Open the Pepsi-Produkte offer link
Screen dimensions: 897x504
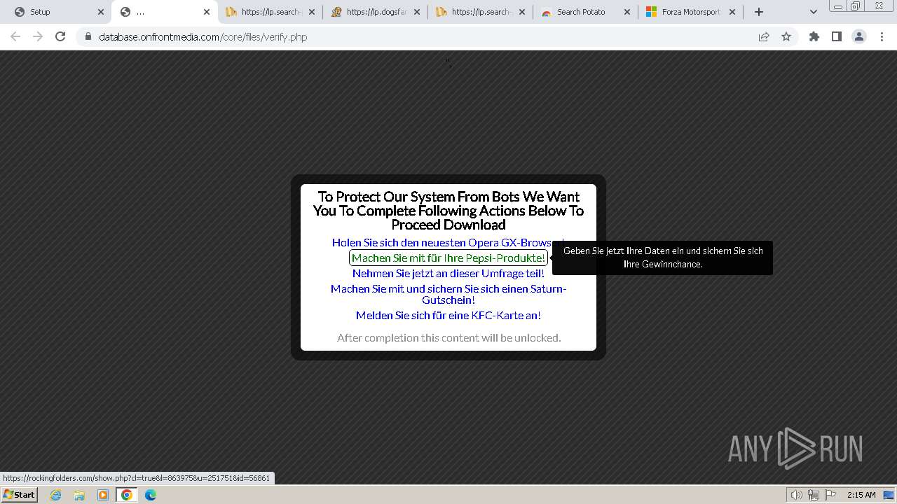pyautogui.click(x=448, y=258)
